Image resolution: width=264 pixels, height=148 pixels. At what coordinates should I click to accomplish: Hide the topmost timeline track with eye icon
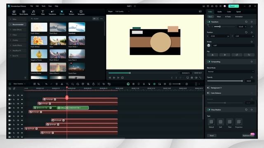tap(22, 95)
